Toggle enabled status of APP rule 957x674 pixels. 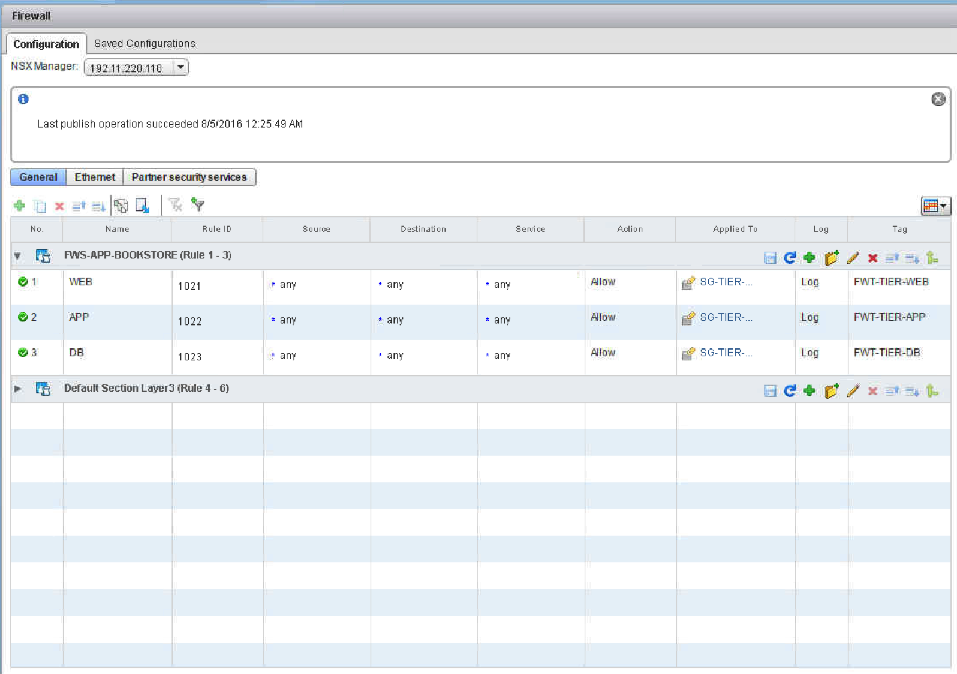click(x=23, y=317)
